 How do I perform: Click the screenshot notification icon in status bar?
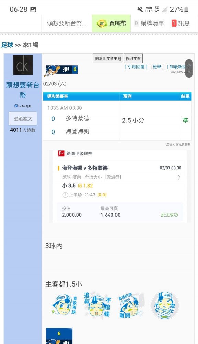(33, 9)
